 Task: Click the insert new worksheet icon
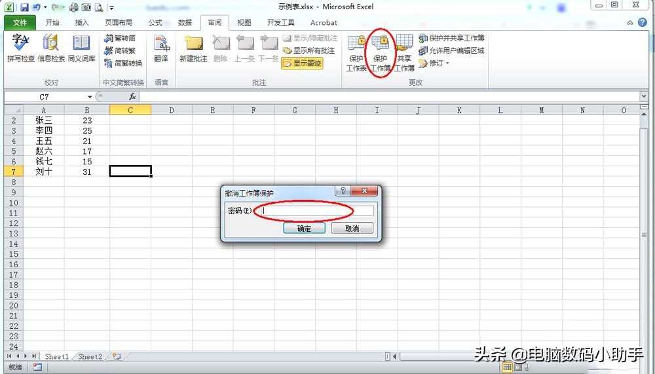tap(117, 356)
